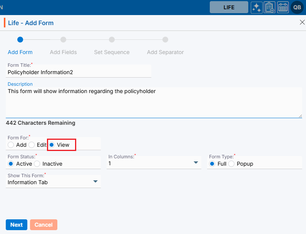The width and height of the screenshot is (306, 234).
Task: Open the clipboard add-task icon
Action: coord(269,7)
